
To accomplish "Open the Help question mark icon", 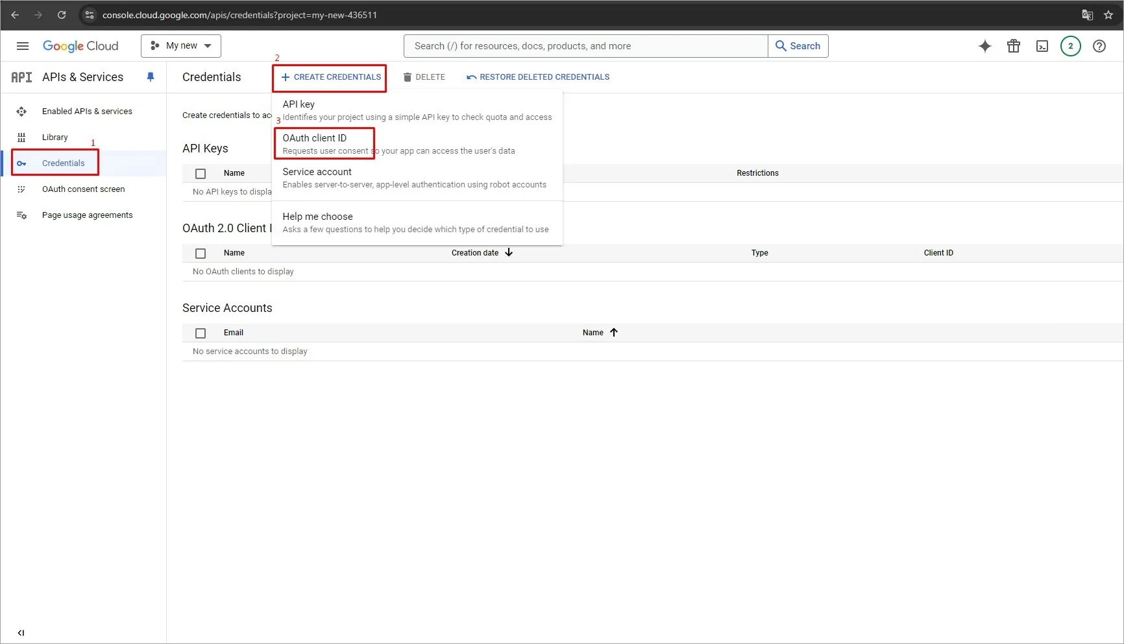I will [x=1099, y=46].
